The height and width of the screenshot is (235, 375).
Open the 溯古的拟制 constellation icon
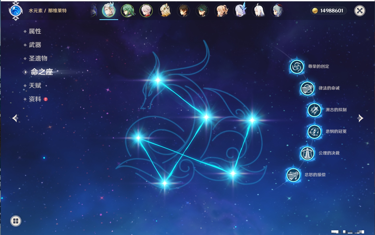coord(314,110)
